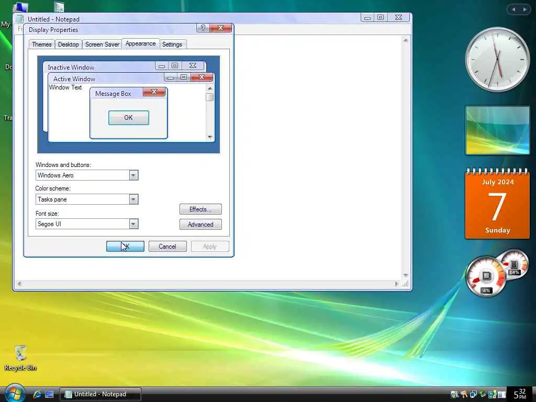Click the small memory gauge showing 14%
The image size is (536, 402).
(515, 265)
